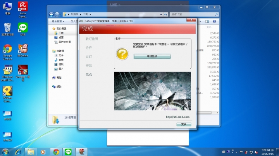Click the 17,532 KB file size entry
The width and height of the screenshot is (279, 156).
[x=214, y=76]
